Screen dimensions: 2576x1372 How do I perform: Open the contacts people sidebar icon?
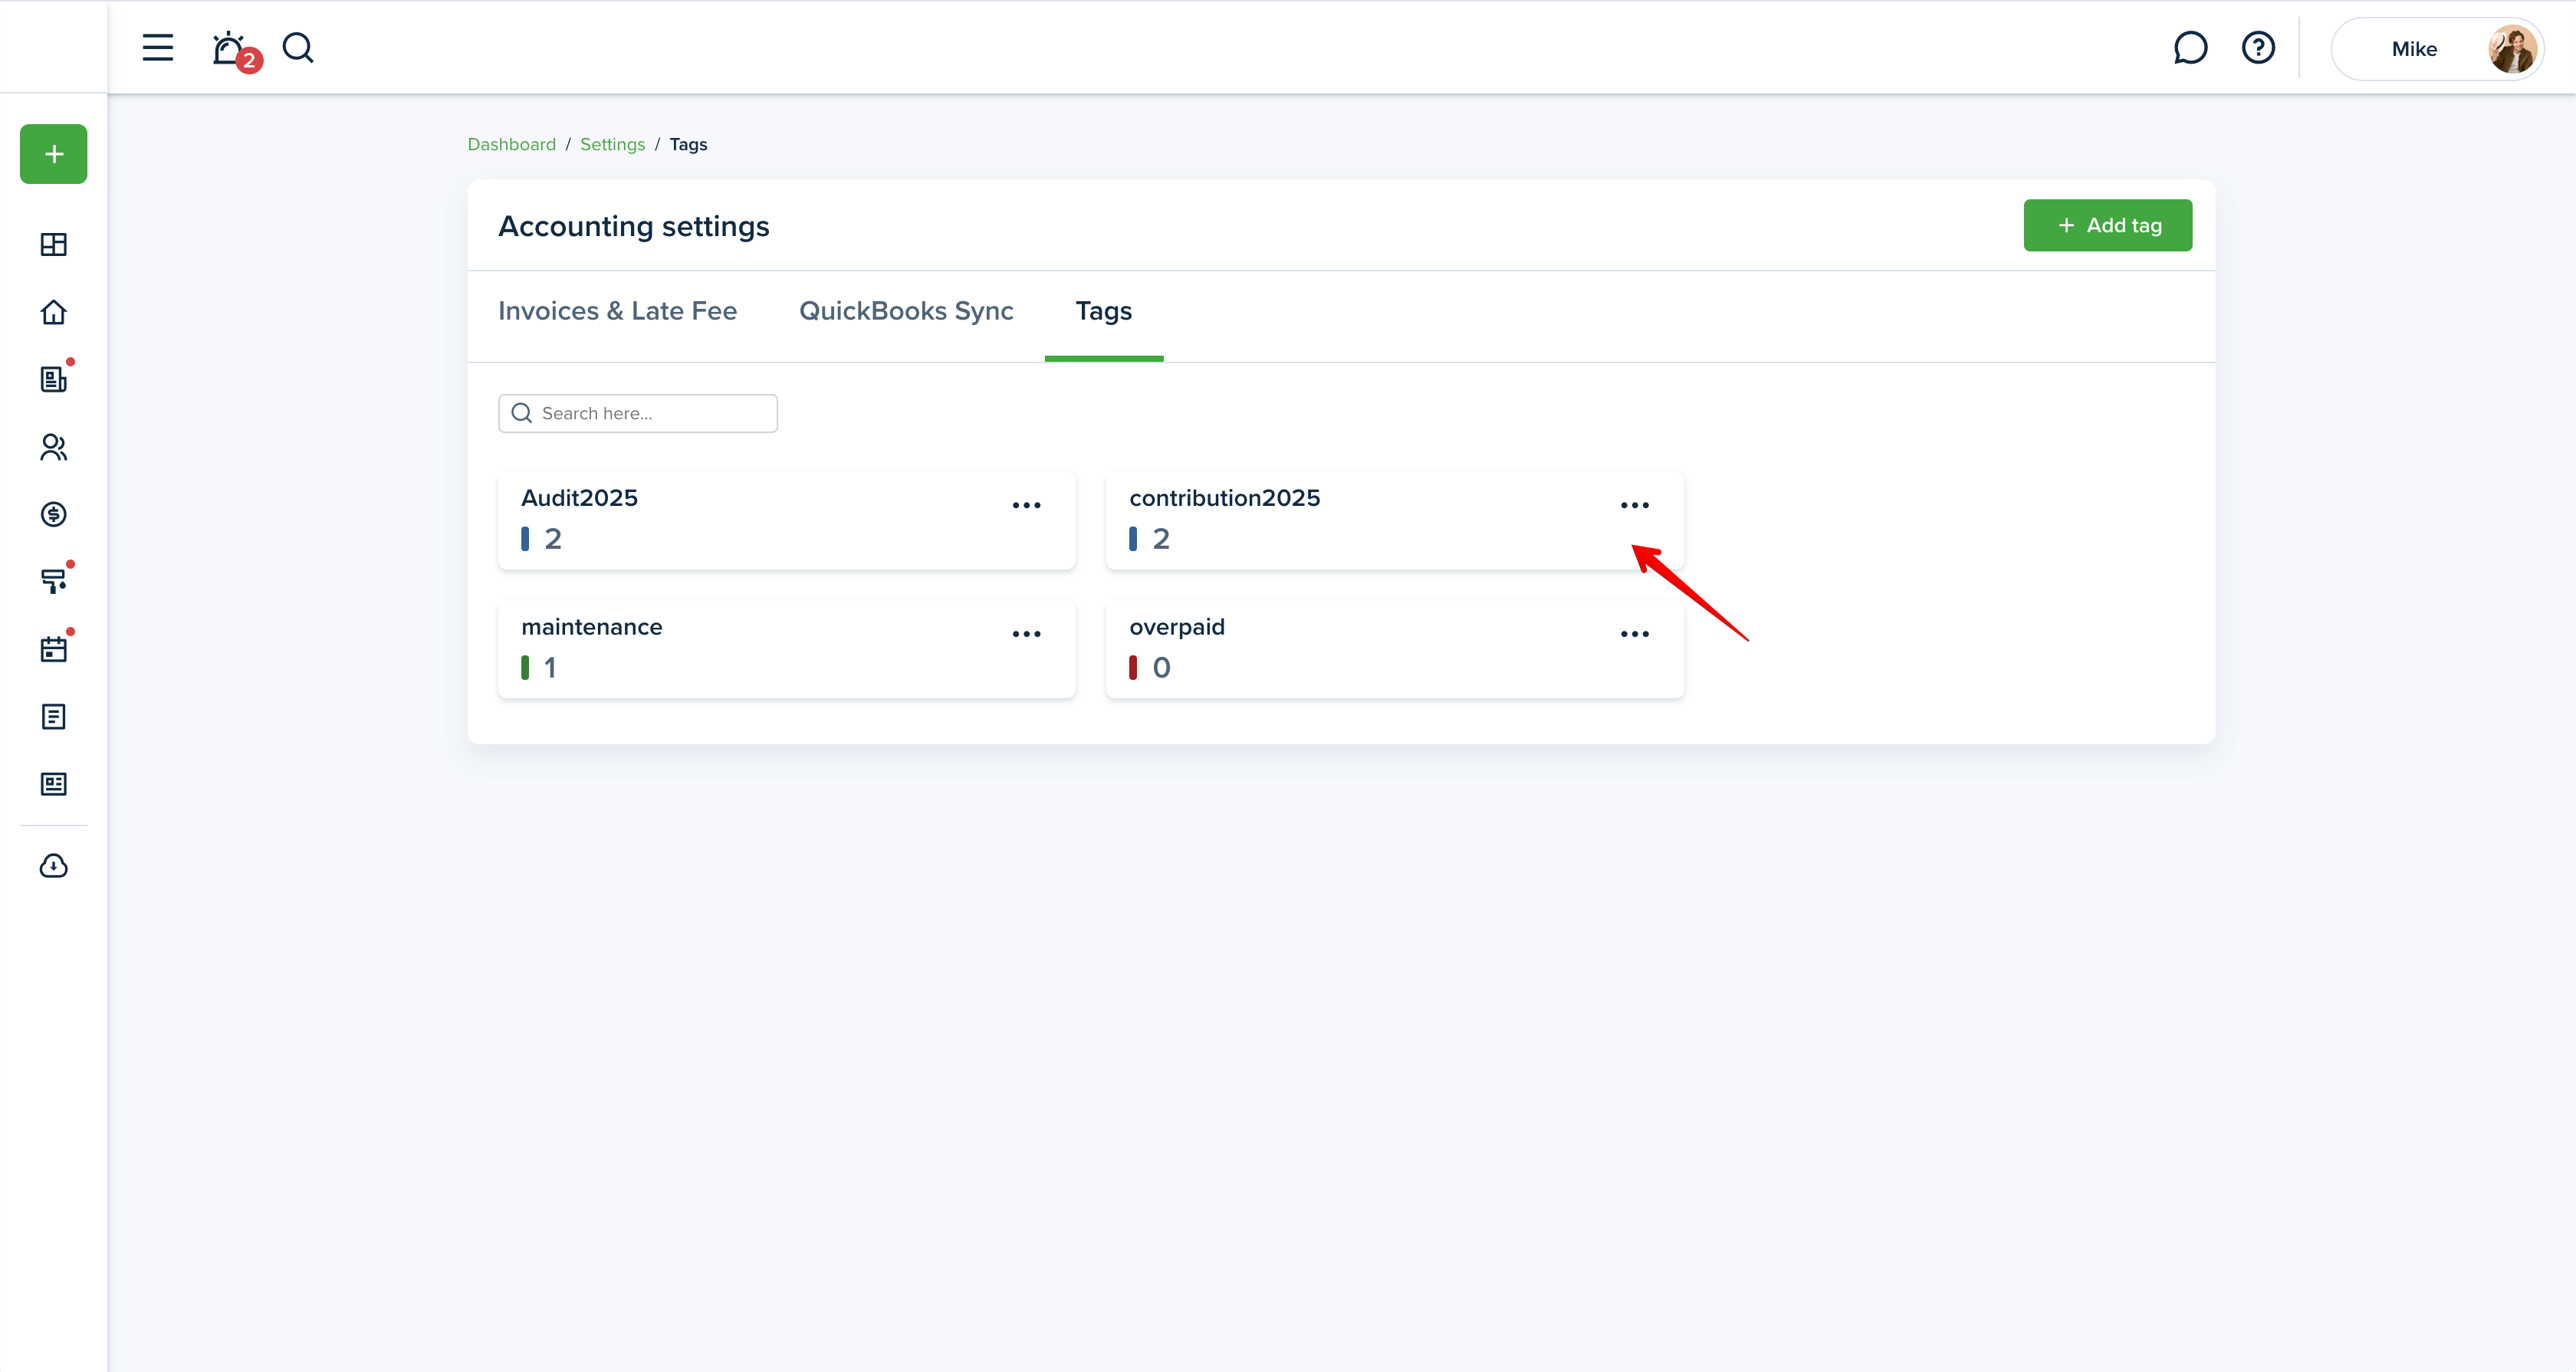pyautogui.click(x=54, y=447)
